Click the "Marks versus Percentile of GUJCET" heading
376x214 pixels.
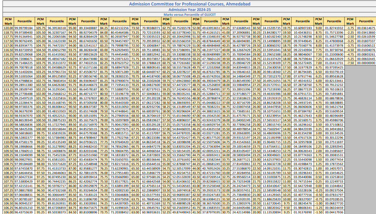[x=190, y=15]
